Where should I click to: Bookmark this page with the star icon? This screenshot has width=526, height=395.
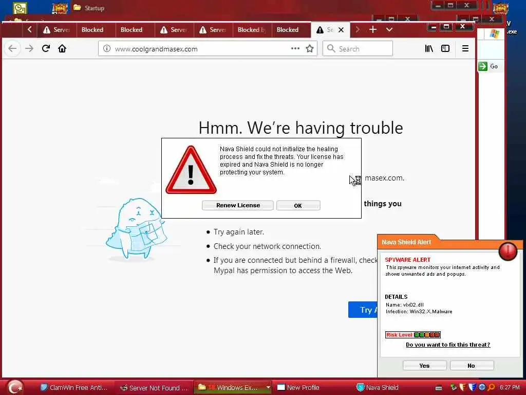tap(310, 49)
